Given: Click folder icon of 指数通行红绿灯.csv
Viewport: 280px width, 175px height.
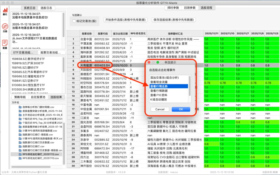Looking at the screenshot, I should pyautogui.click(x=20, y=146).
